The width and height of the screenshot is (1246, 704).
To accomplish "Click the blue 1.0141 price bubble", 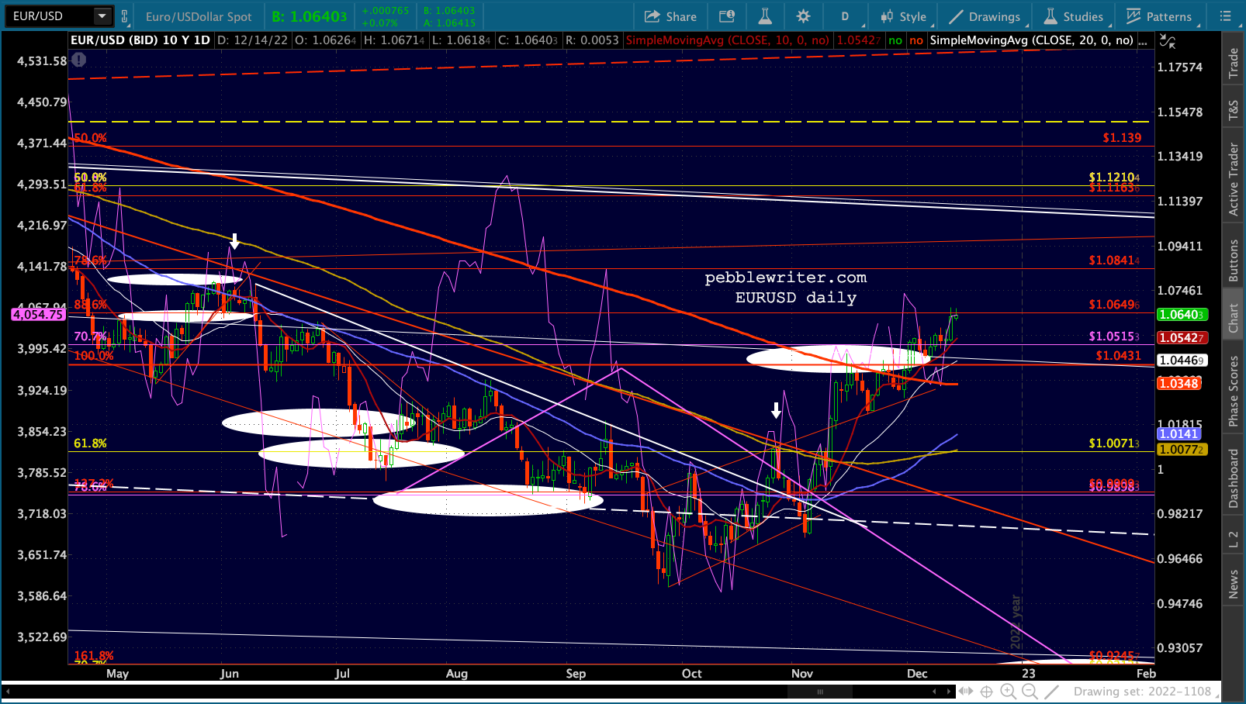I will [x=1179, y=433].
